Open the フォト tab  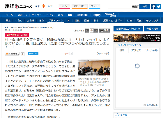[x=95, y=6]
